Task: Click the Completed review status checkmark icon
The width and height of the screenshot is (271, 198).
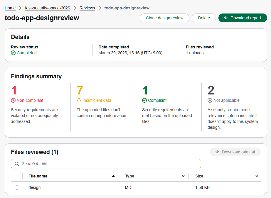Action: pyautogui.click(x=13, y=53)
